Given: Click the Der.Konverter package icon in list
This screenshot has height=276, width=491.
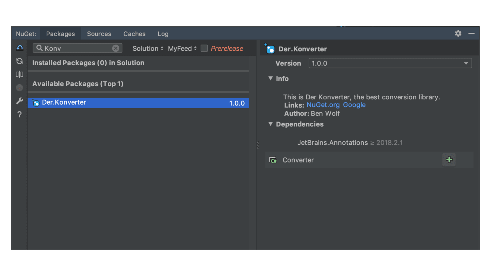Looking at the screenshot, I should click(36, 103).
